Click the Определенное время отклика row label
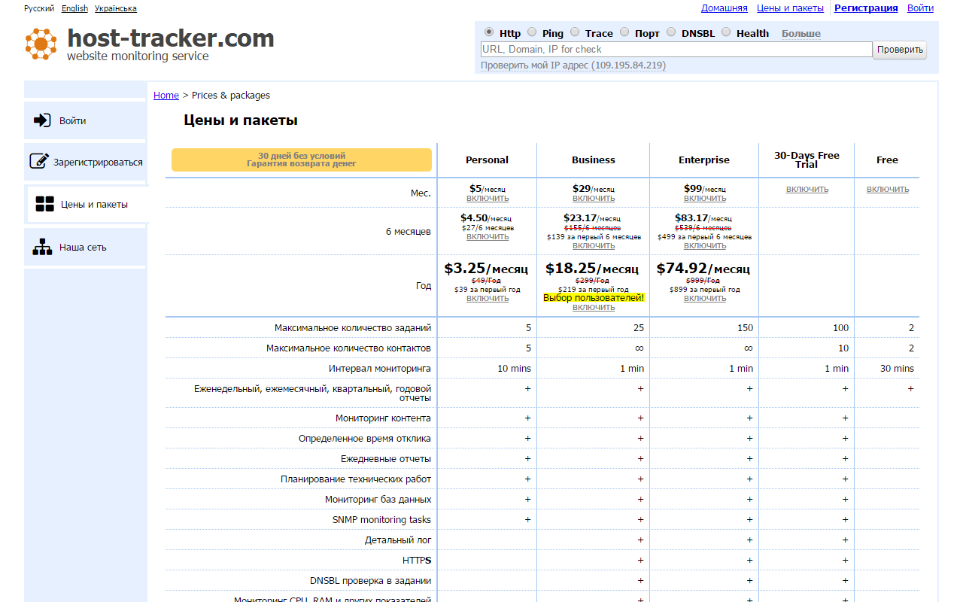 click(365, 438)
